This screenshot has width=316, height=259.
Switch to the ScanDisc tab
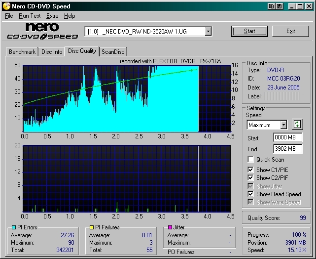113,52
